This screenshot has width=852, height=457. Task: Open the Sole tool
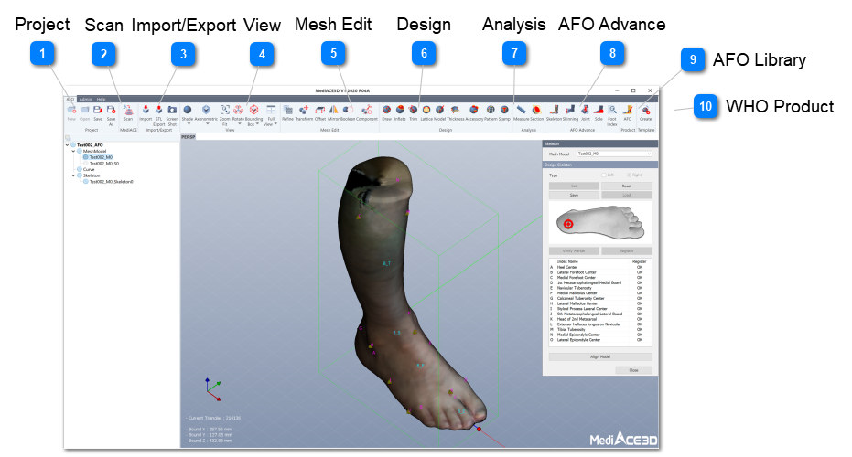pos(599,112)
